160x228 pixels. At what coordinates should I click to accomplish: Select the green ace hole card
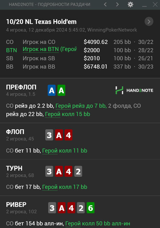[61, 90]
